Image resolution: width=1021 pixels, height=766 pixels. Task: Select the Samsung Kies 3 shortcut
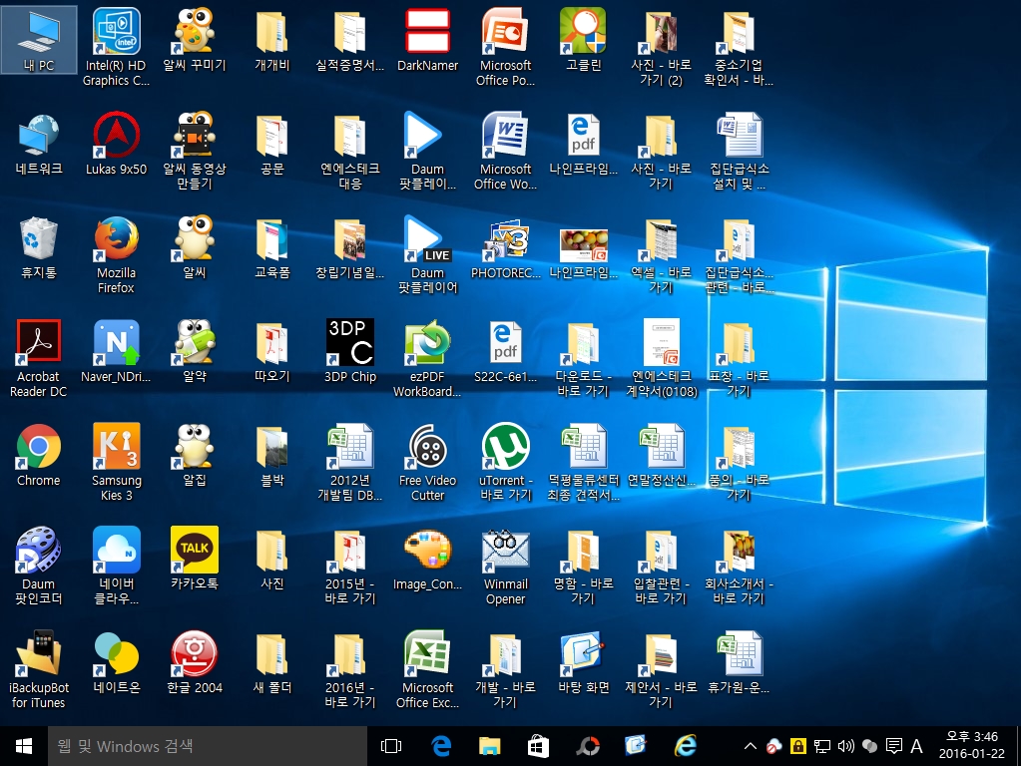(116, 462)
